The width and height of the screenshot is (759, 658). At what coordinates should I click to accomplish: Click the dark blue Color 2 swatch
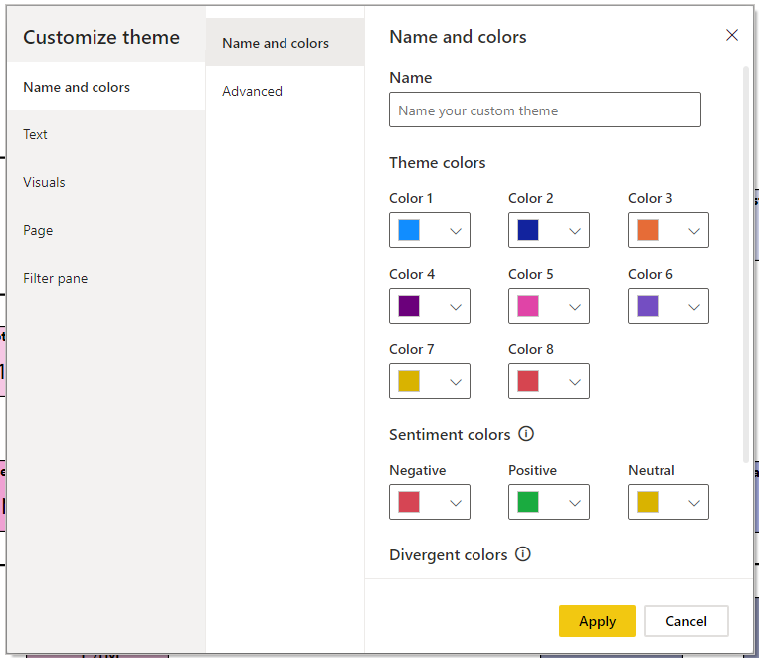528,230
